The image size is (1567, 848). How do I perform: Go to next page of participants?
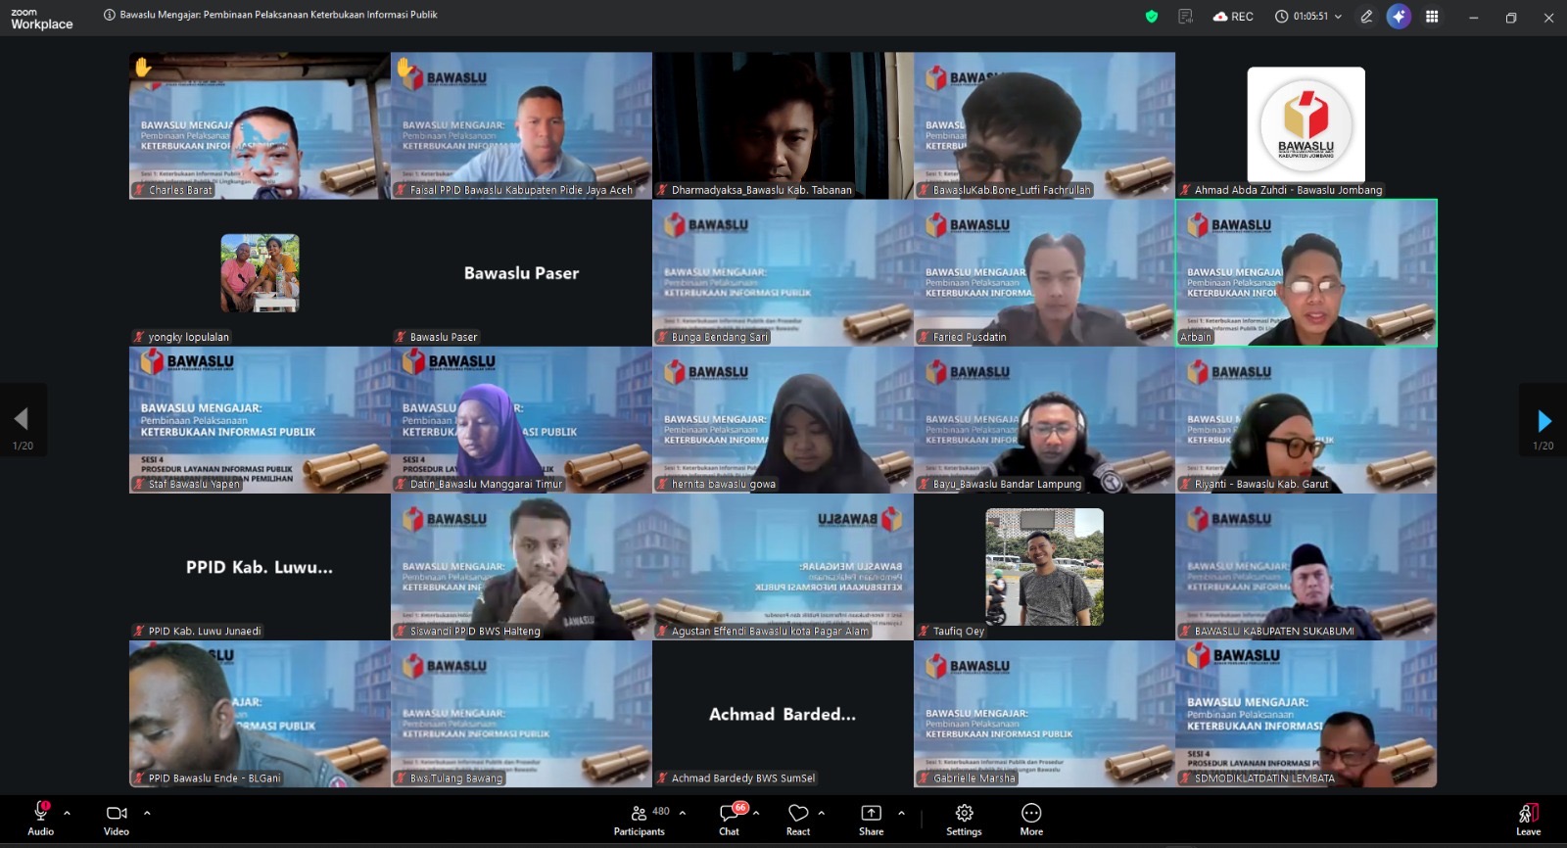pos(1543,421)
